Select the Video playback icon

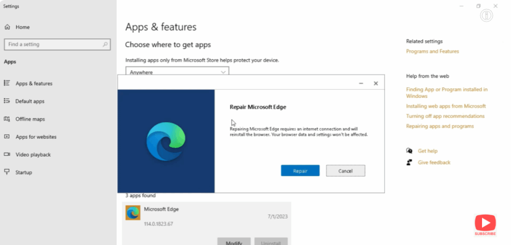(x=7, y=155)
